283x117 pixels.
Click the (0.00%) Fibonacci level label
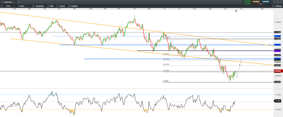(166, 81)
